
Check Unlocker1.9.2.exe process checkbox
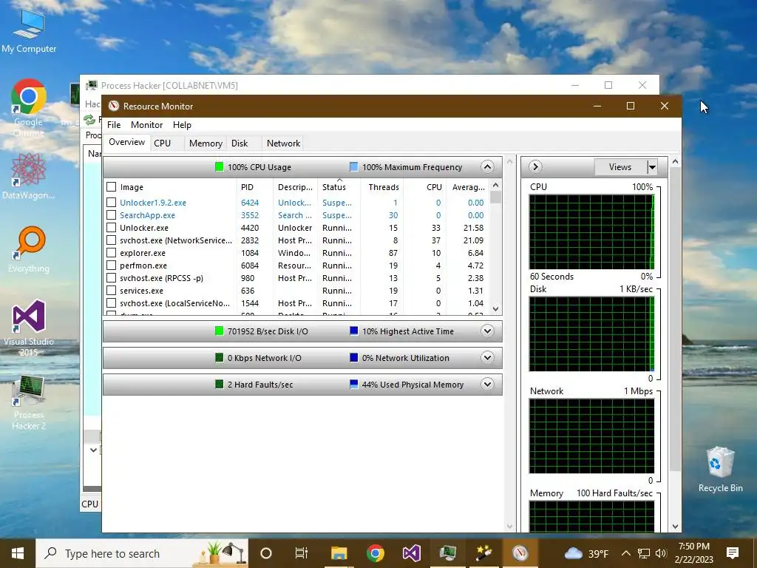(x=112, y=203)
